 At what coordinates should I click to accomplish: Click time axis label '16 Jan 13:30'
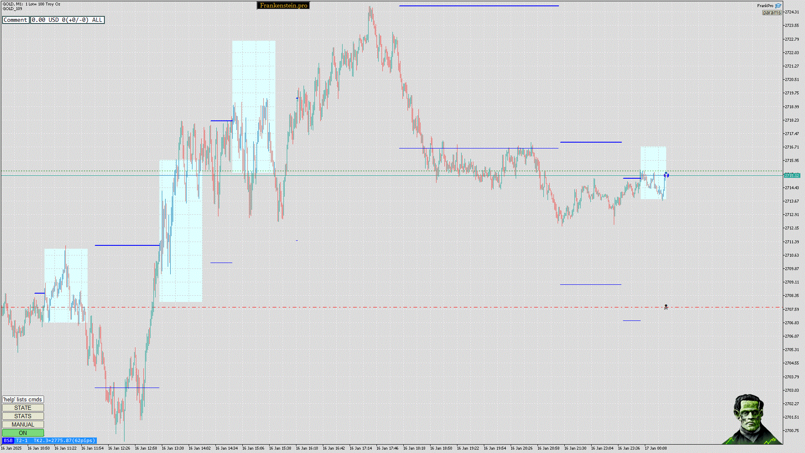173,448
